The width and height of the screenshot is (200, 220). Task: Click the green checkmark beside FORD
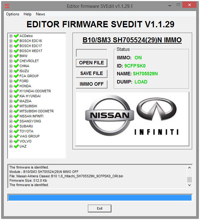(x=16, y=81)
